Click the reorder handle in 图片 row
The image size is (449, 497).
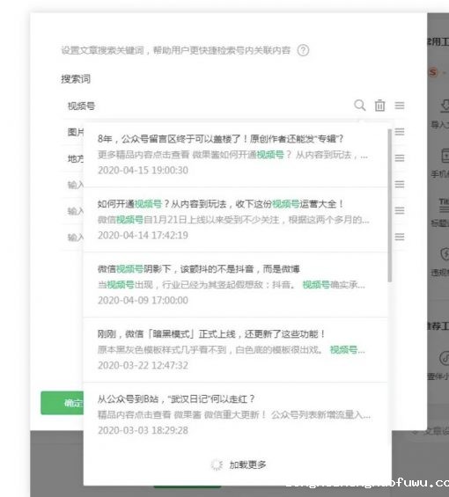coord(400,132)
